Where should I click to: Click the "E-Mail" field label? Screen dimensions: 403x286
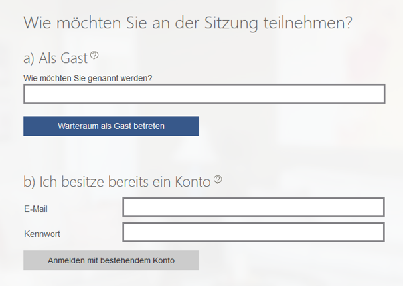tap(36, 209)
